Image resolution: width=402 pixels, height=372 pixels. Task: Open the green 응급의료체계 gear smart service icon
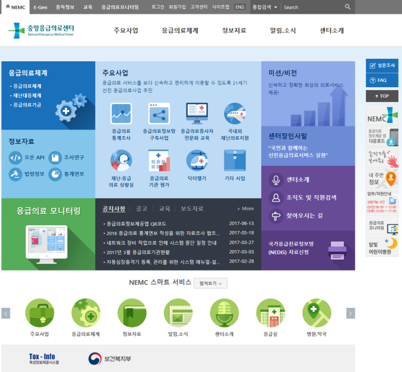pyautogui.click(x=86, y=313)
